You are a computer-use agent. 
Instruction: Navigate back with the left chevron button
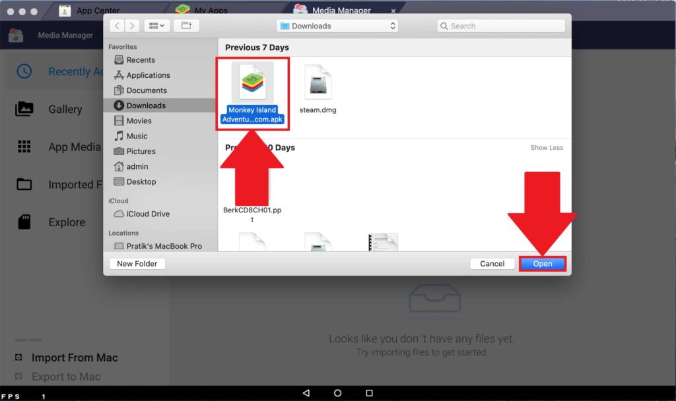tap(118, 26)
